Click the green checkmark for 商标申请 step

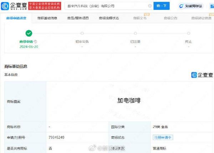pyautogui.click(x=29, y=33)
